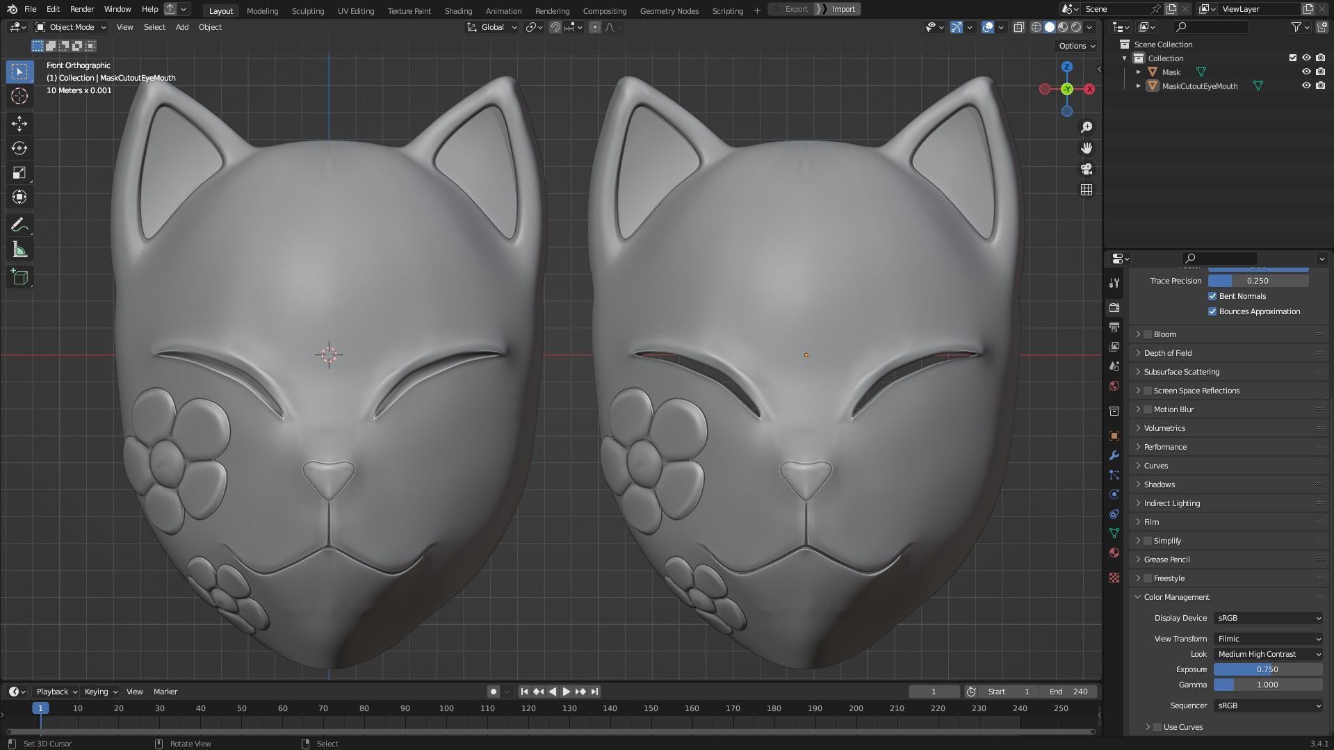Hide the Mask object in viewport
This screenshot has height=750, width=1334.
pos(1306,72)
